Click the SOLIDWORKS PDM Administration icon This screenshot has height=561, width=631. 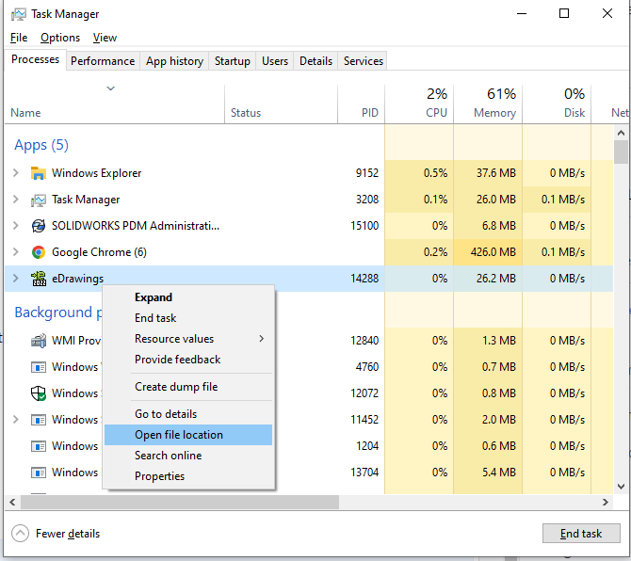[x=39, y=226]
